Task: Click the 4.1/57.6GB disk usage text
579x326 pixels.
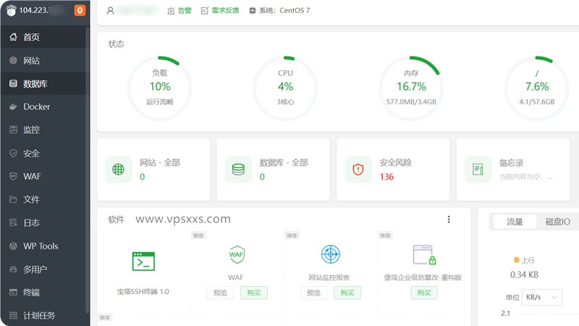Action: 537,101
